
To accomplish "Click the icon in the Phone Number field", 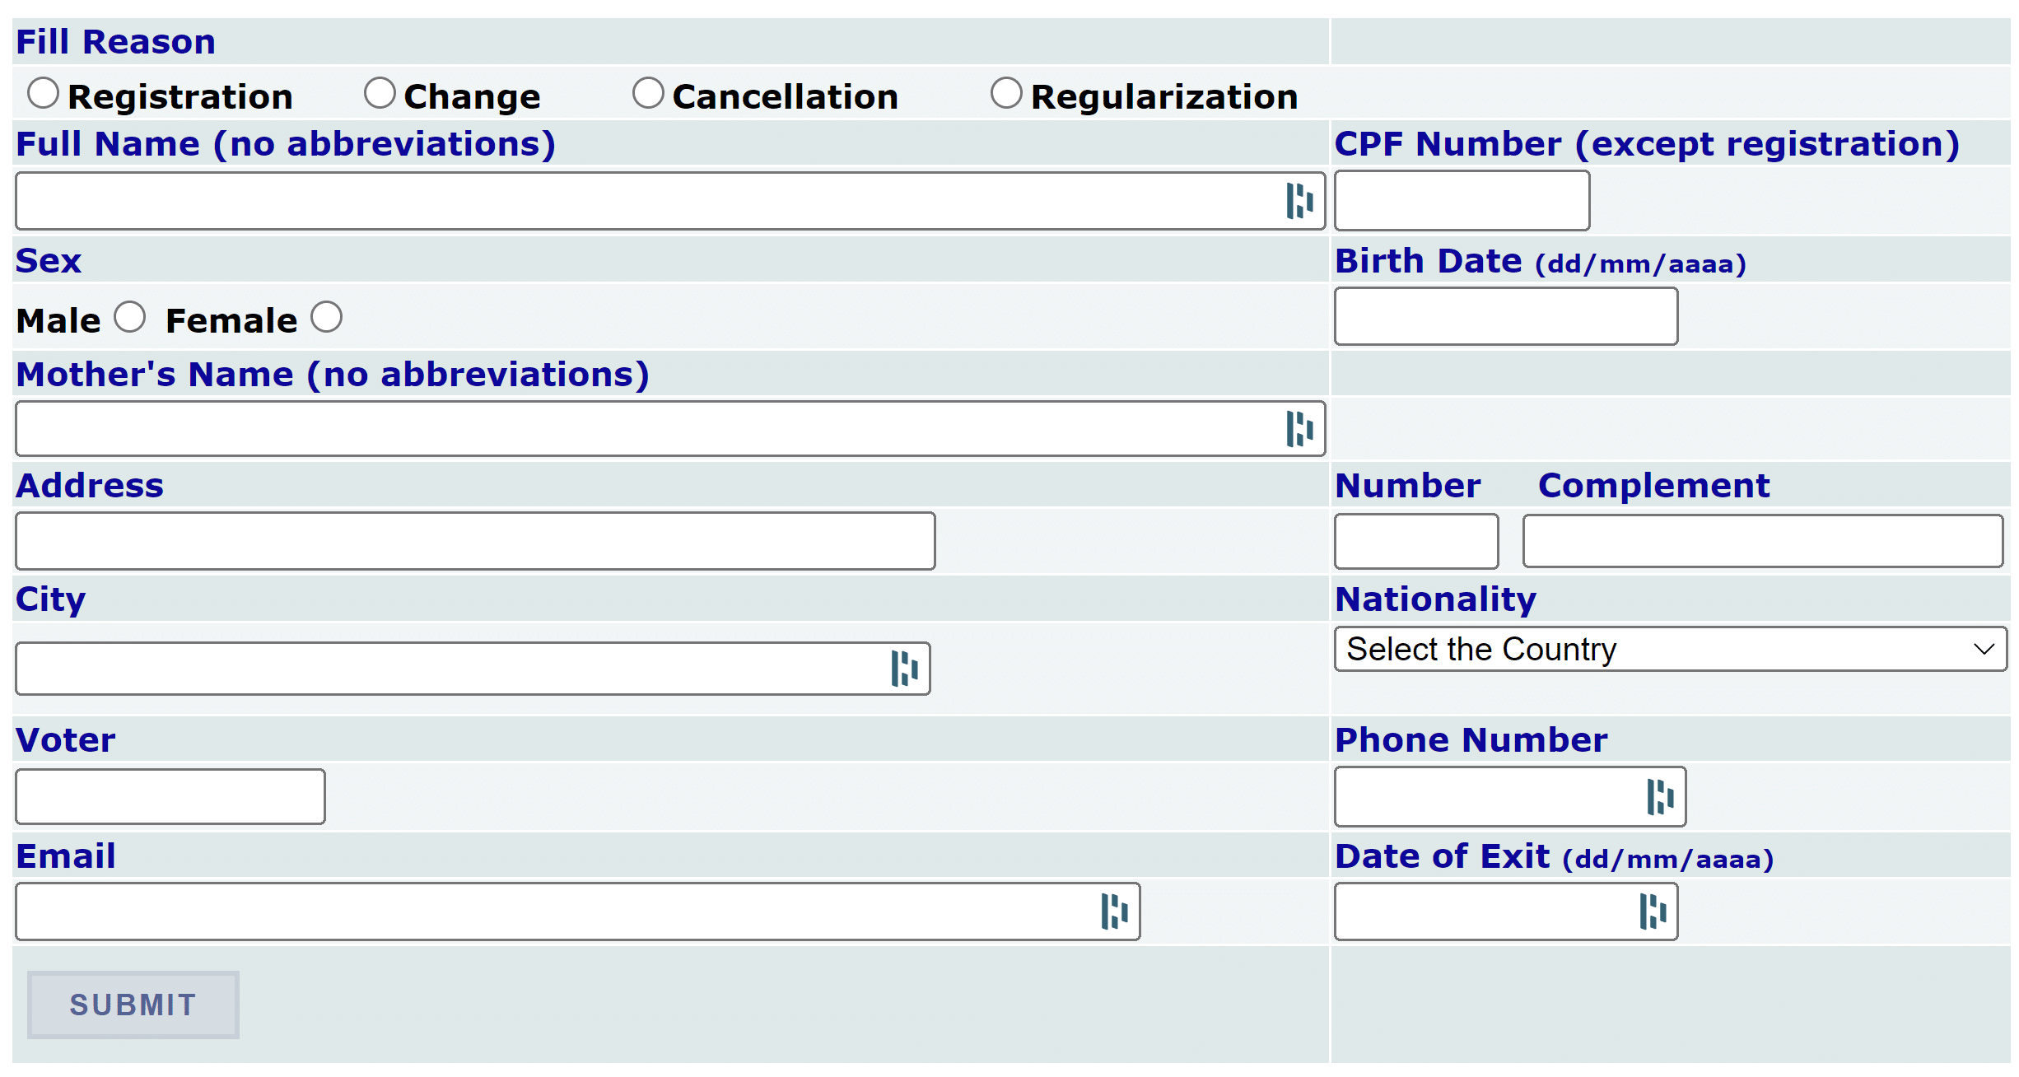I will pyautogui.click(x=1659, y=795).
